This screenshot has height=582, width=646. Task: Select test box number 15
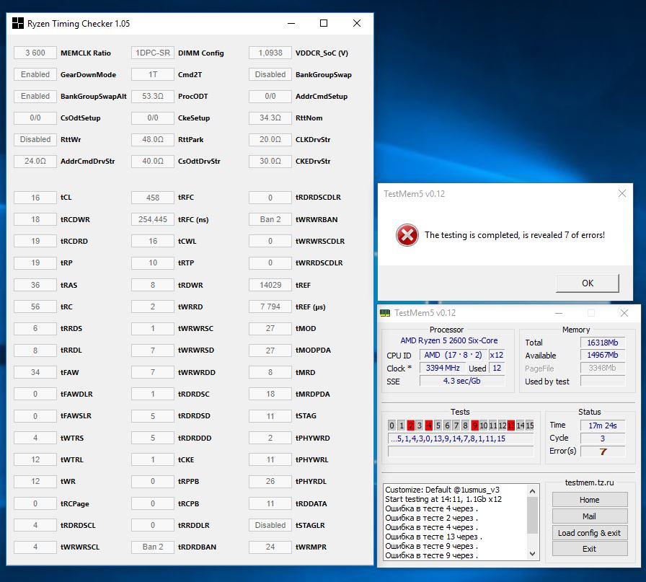530,426
